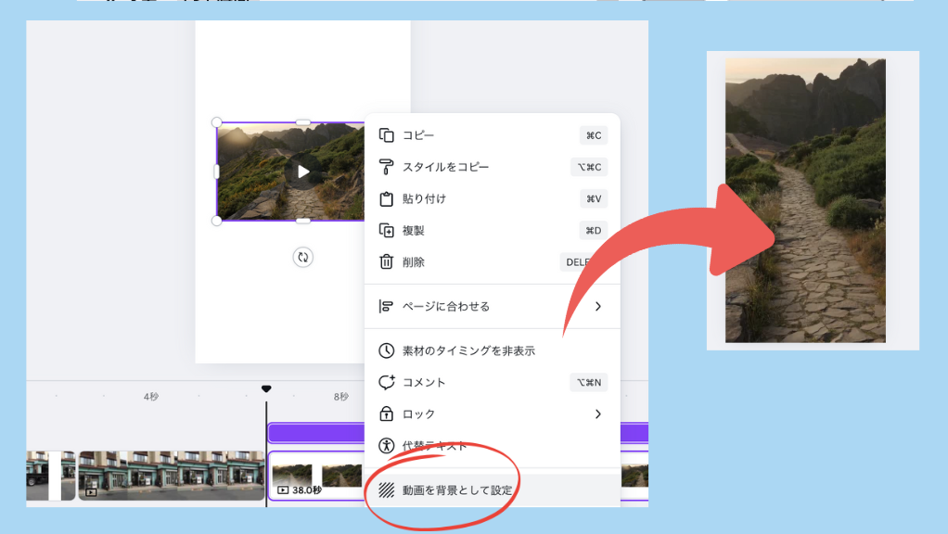This screenshot has width=948, height=534.
Task: Click the ⌘D shortcut label
Action: (x=594, y=230)
